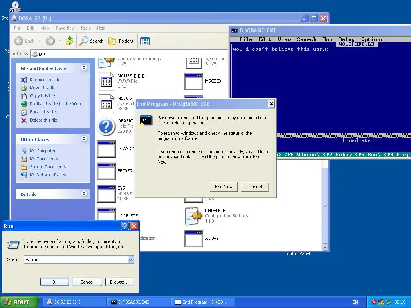This screenshot has width=411, height=308.
Task: Open the QBasic Search menu
Action: click(x=307, y=39)
